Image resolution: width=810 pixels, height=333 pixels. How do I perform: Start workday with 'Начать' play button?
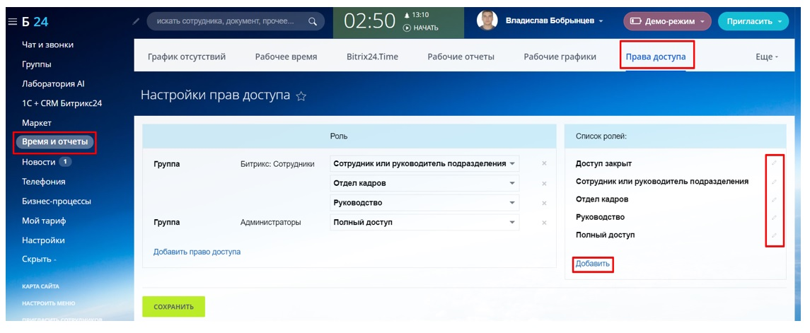coord(420,28)
